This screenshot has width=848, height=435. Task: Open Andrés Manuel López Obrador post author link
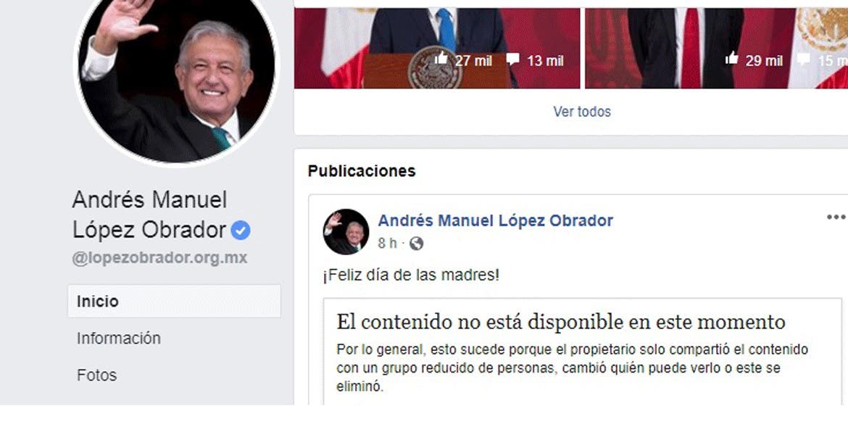(x=495, y=220)
